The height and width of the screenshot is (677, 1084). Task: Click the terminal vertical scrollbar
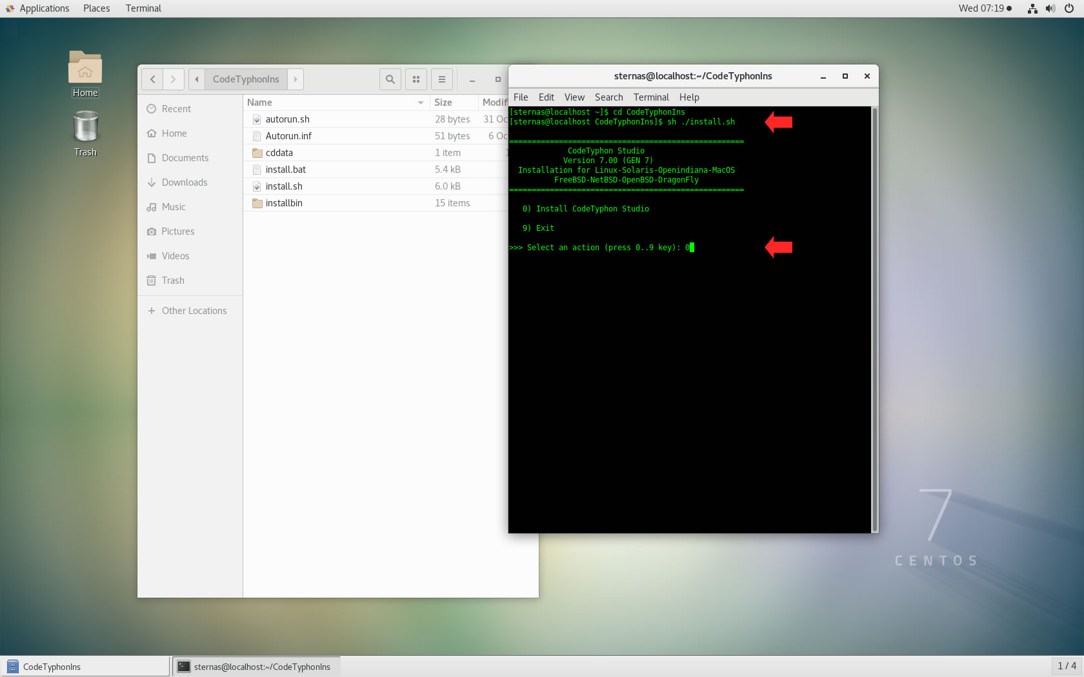click(875, 320)
